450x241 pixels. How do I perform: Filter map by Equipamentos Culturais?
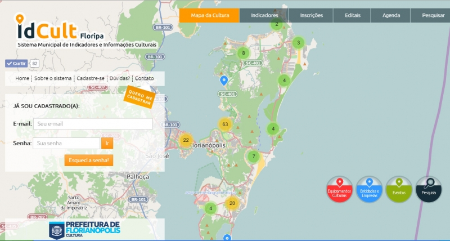pyautogui.click(x=340, y=189)
